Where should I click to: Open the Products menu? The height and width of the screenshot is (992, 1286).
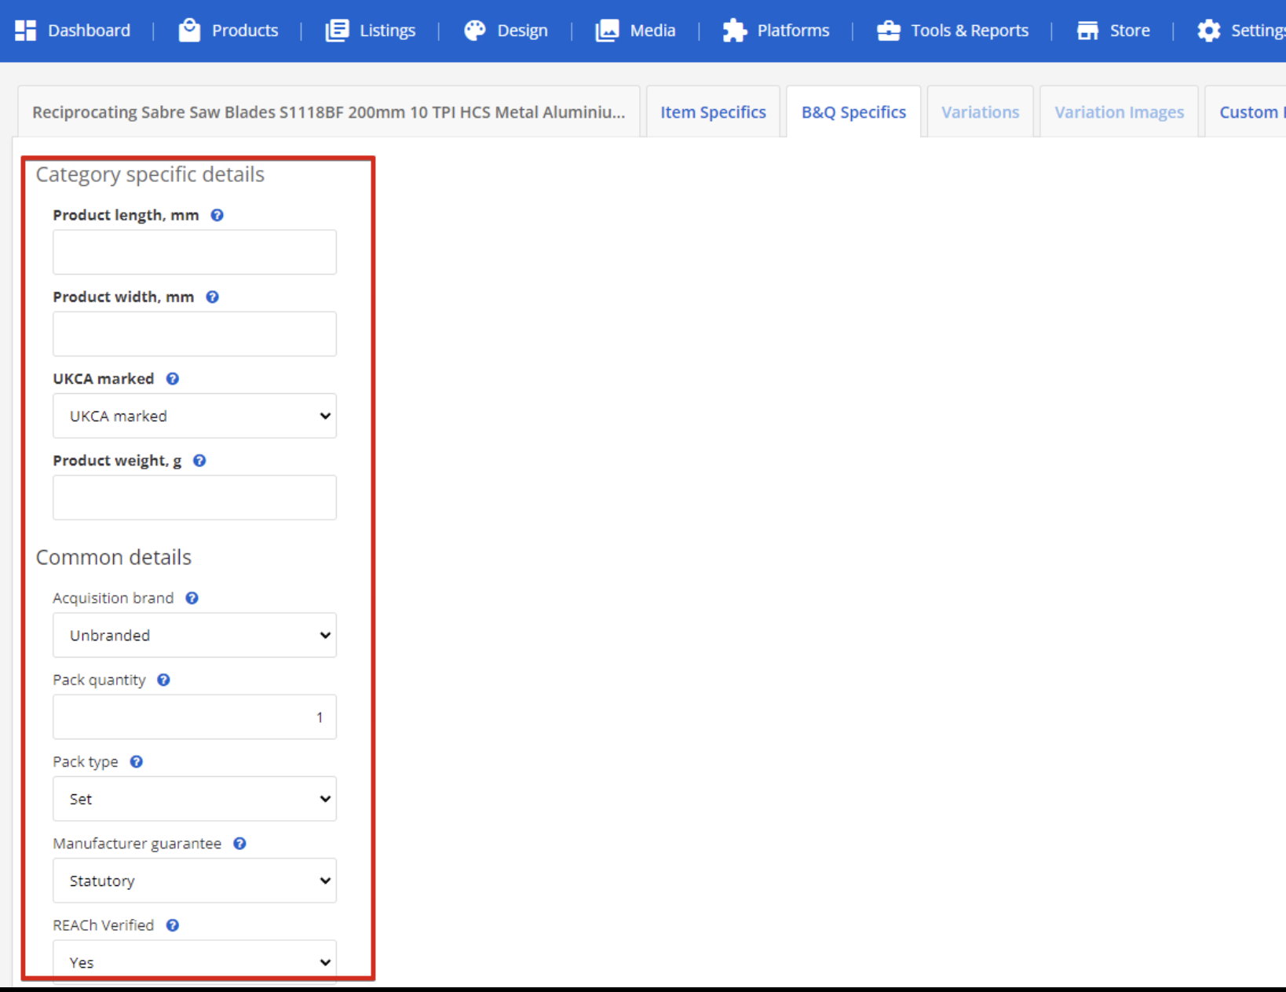point(228,31)
